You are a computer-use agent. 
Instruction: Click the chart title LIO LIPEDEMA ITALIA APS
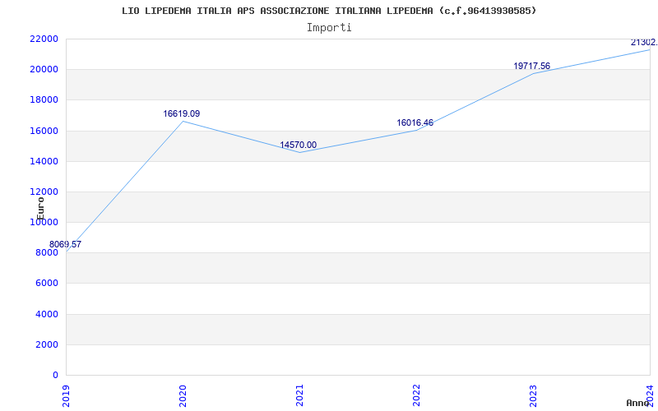pos(329,11)
